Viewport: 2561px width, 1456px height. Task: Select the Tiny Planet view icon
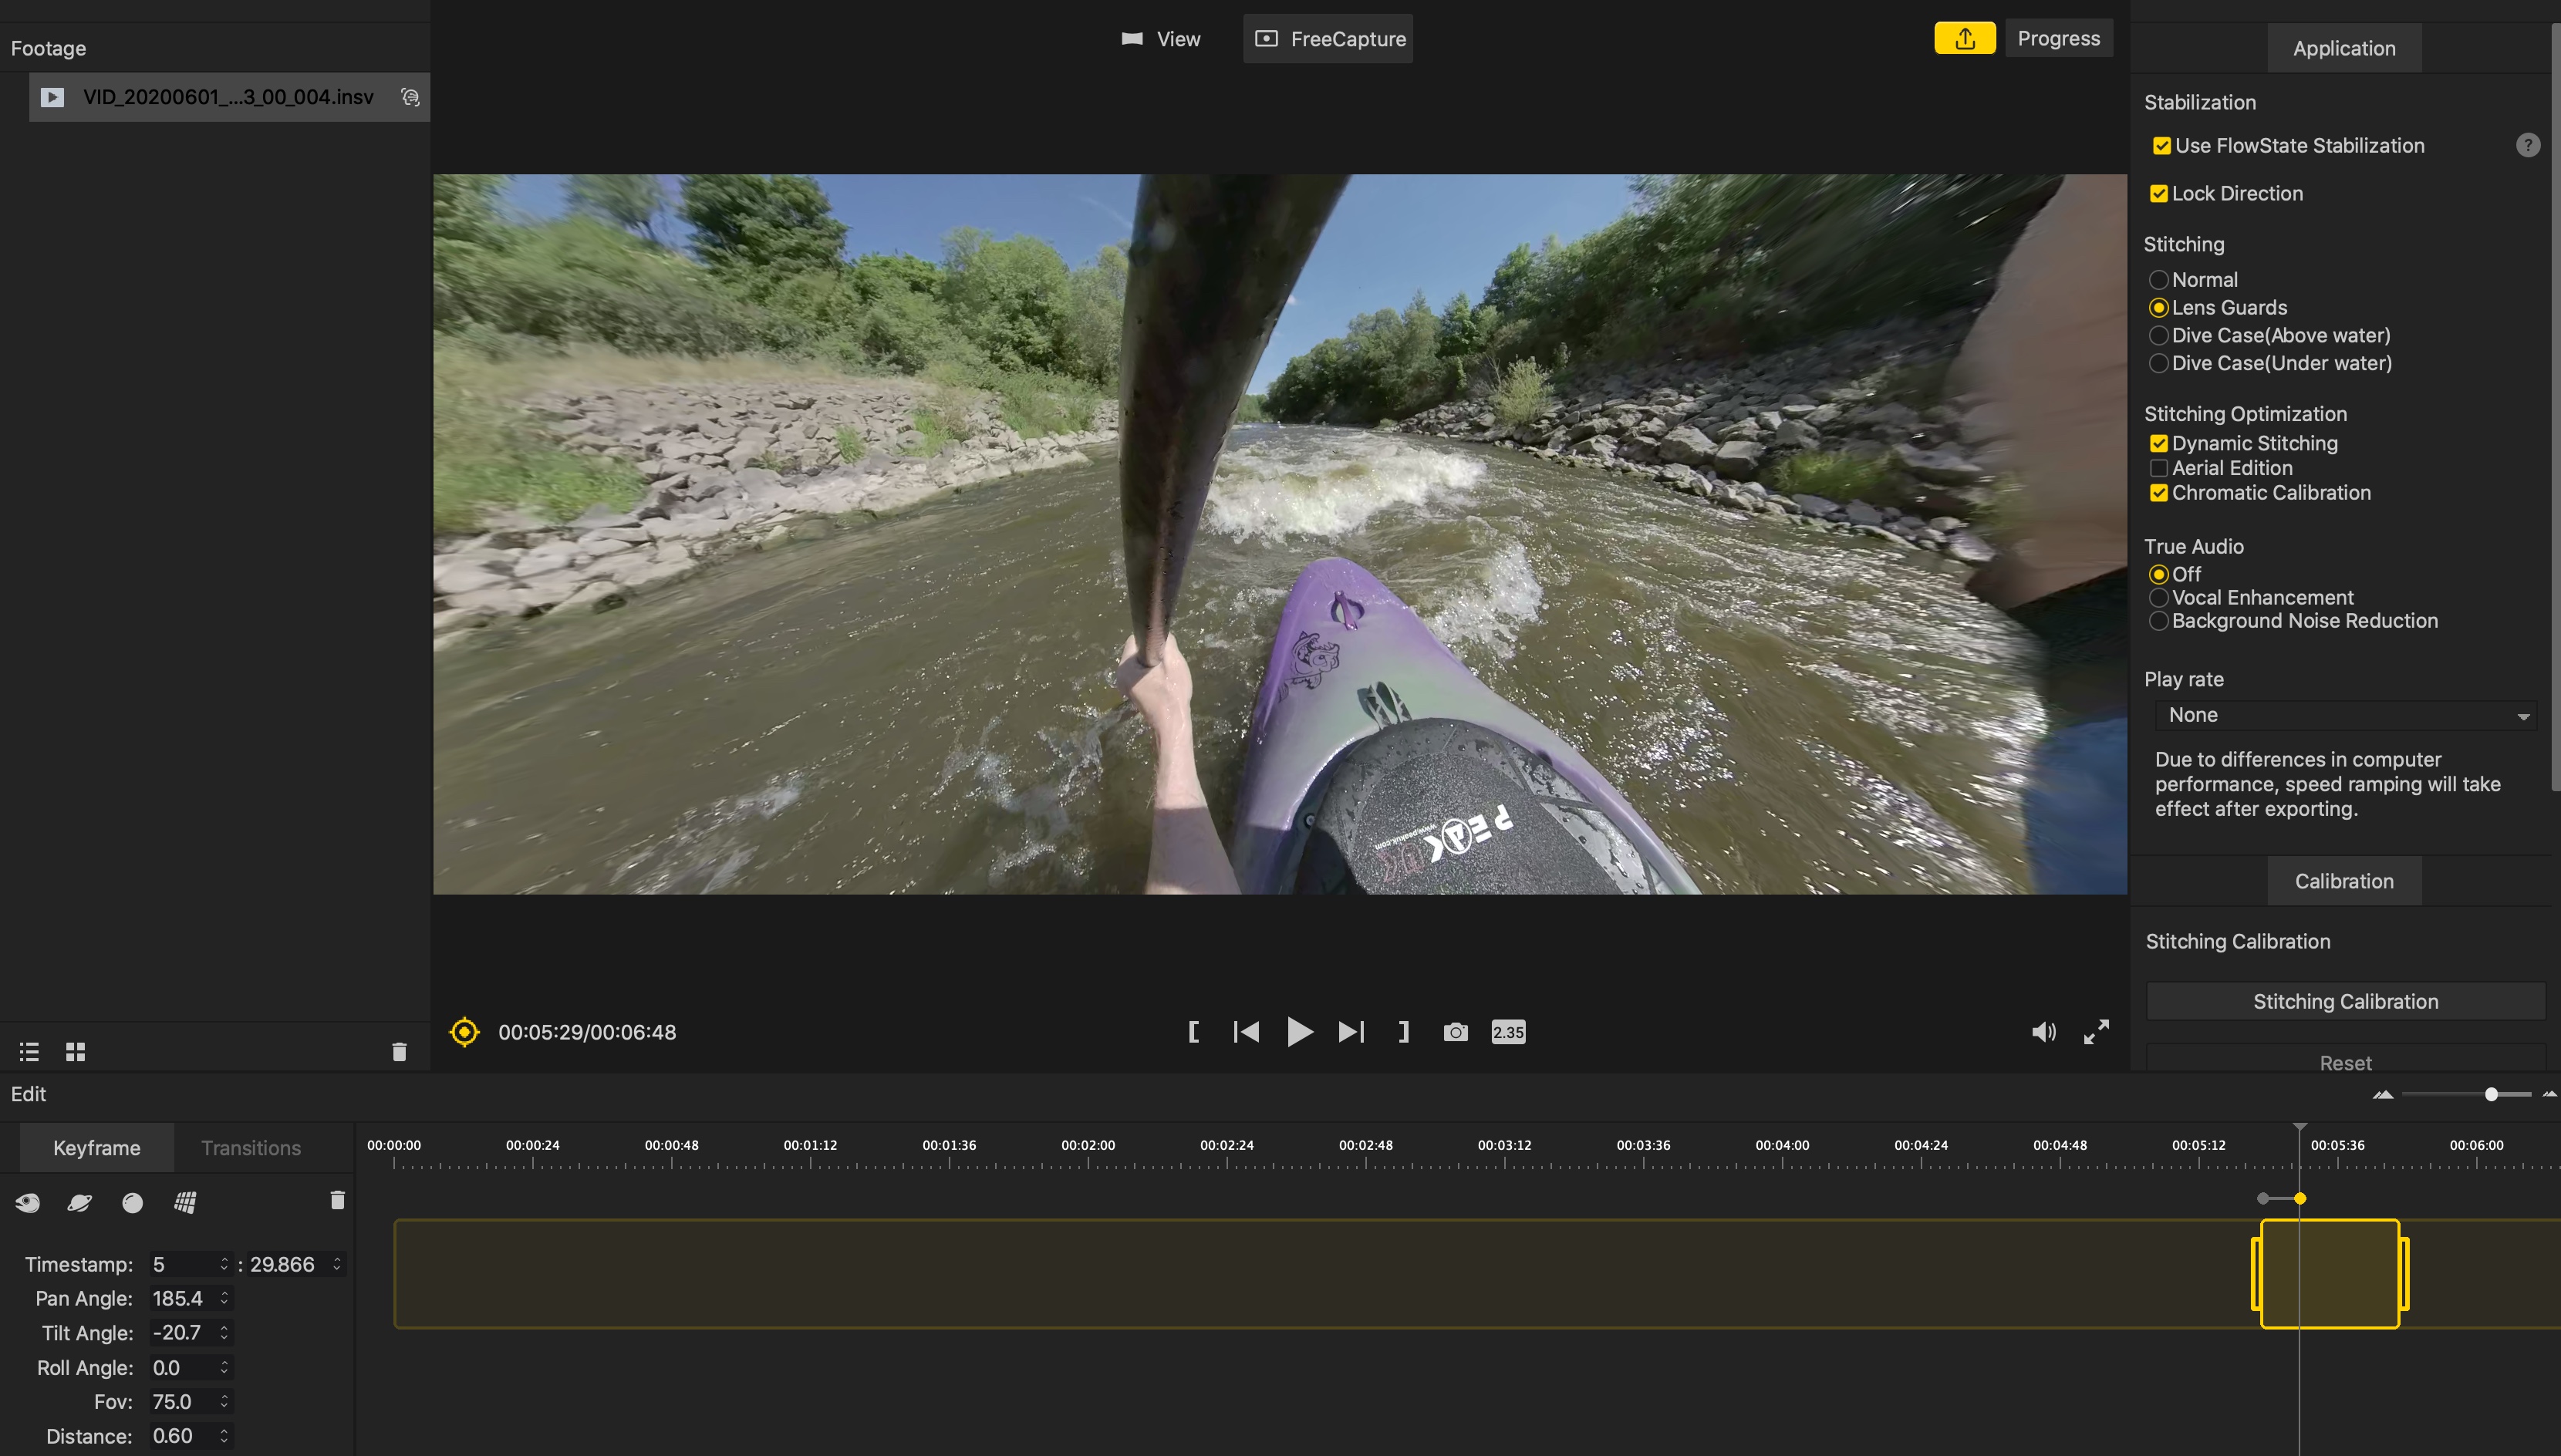coord(79,1202)
